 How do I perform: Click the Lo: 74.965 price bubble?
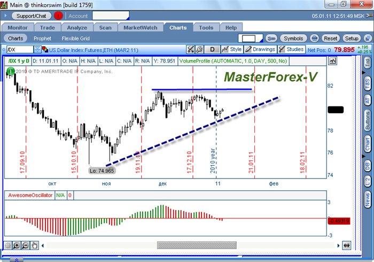pos(102,171)
